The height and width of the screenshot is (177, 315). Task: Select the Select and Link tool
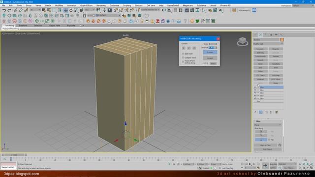click(x=15, y=10)
